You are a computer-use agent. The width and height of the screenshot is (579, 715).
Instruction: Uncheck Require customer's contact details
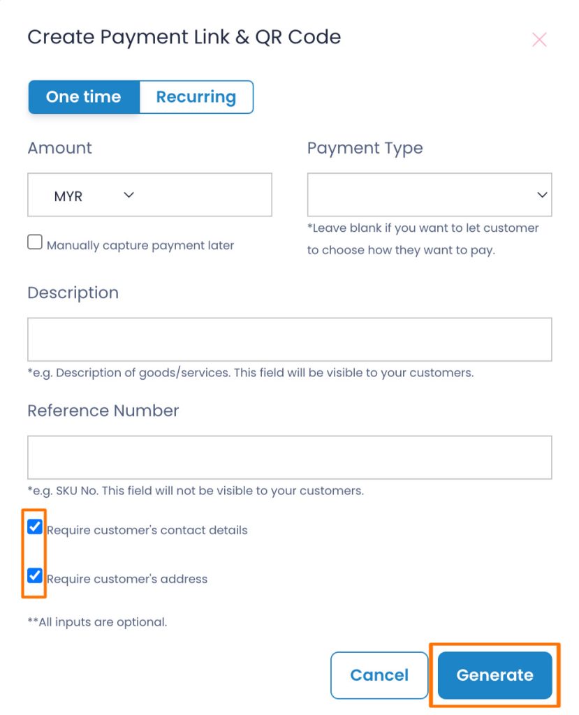point(35,526)
